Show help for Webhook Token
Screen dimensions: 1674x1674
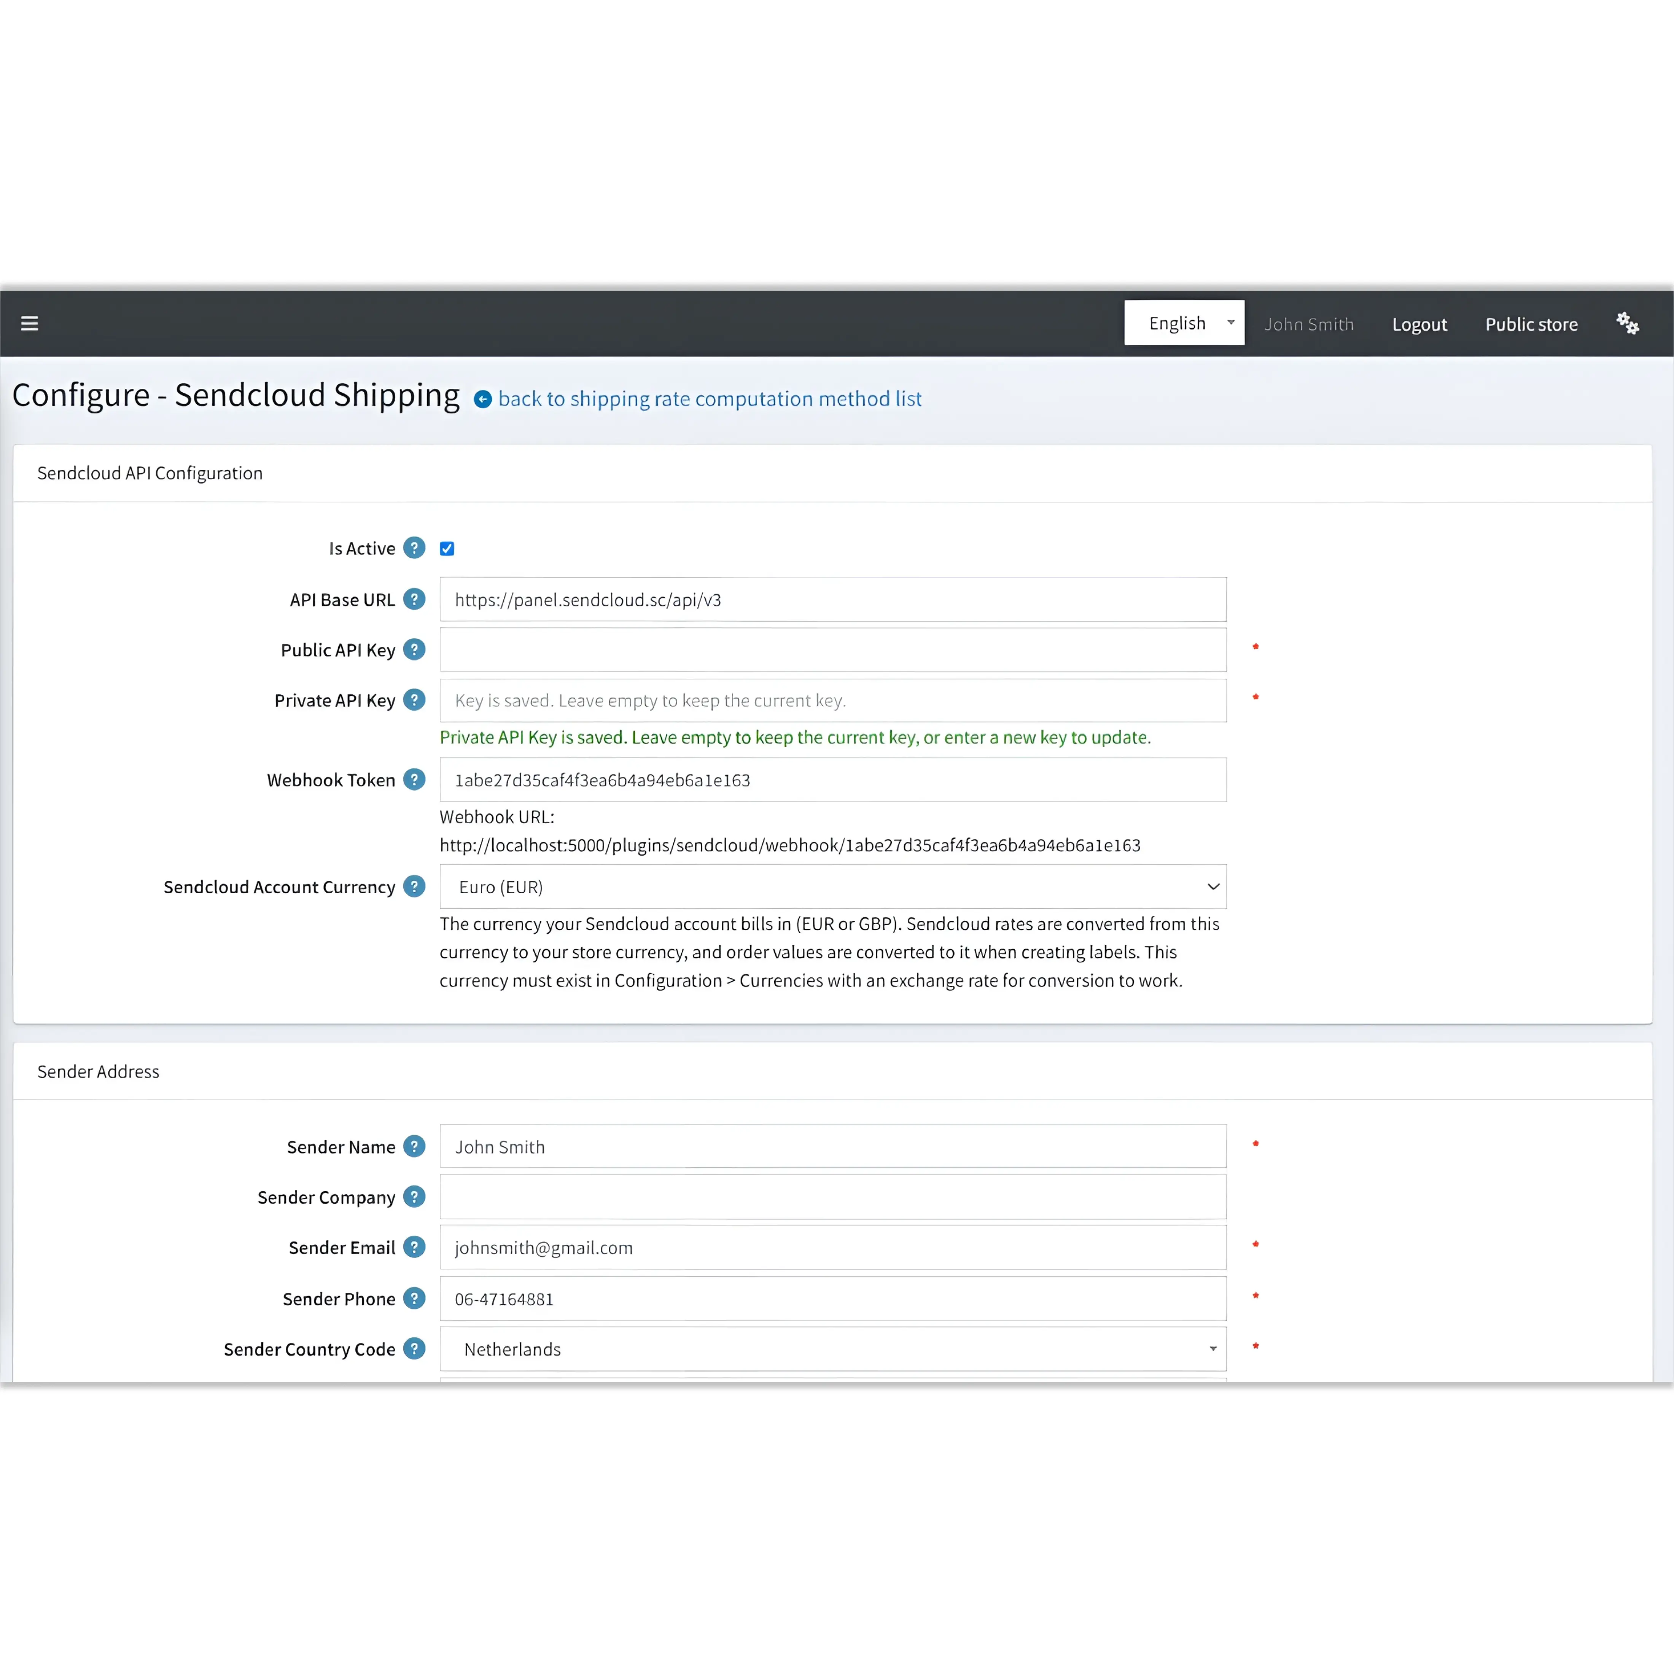(414, 779)
